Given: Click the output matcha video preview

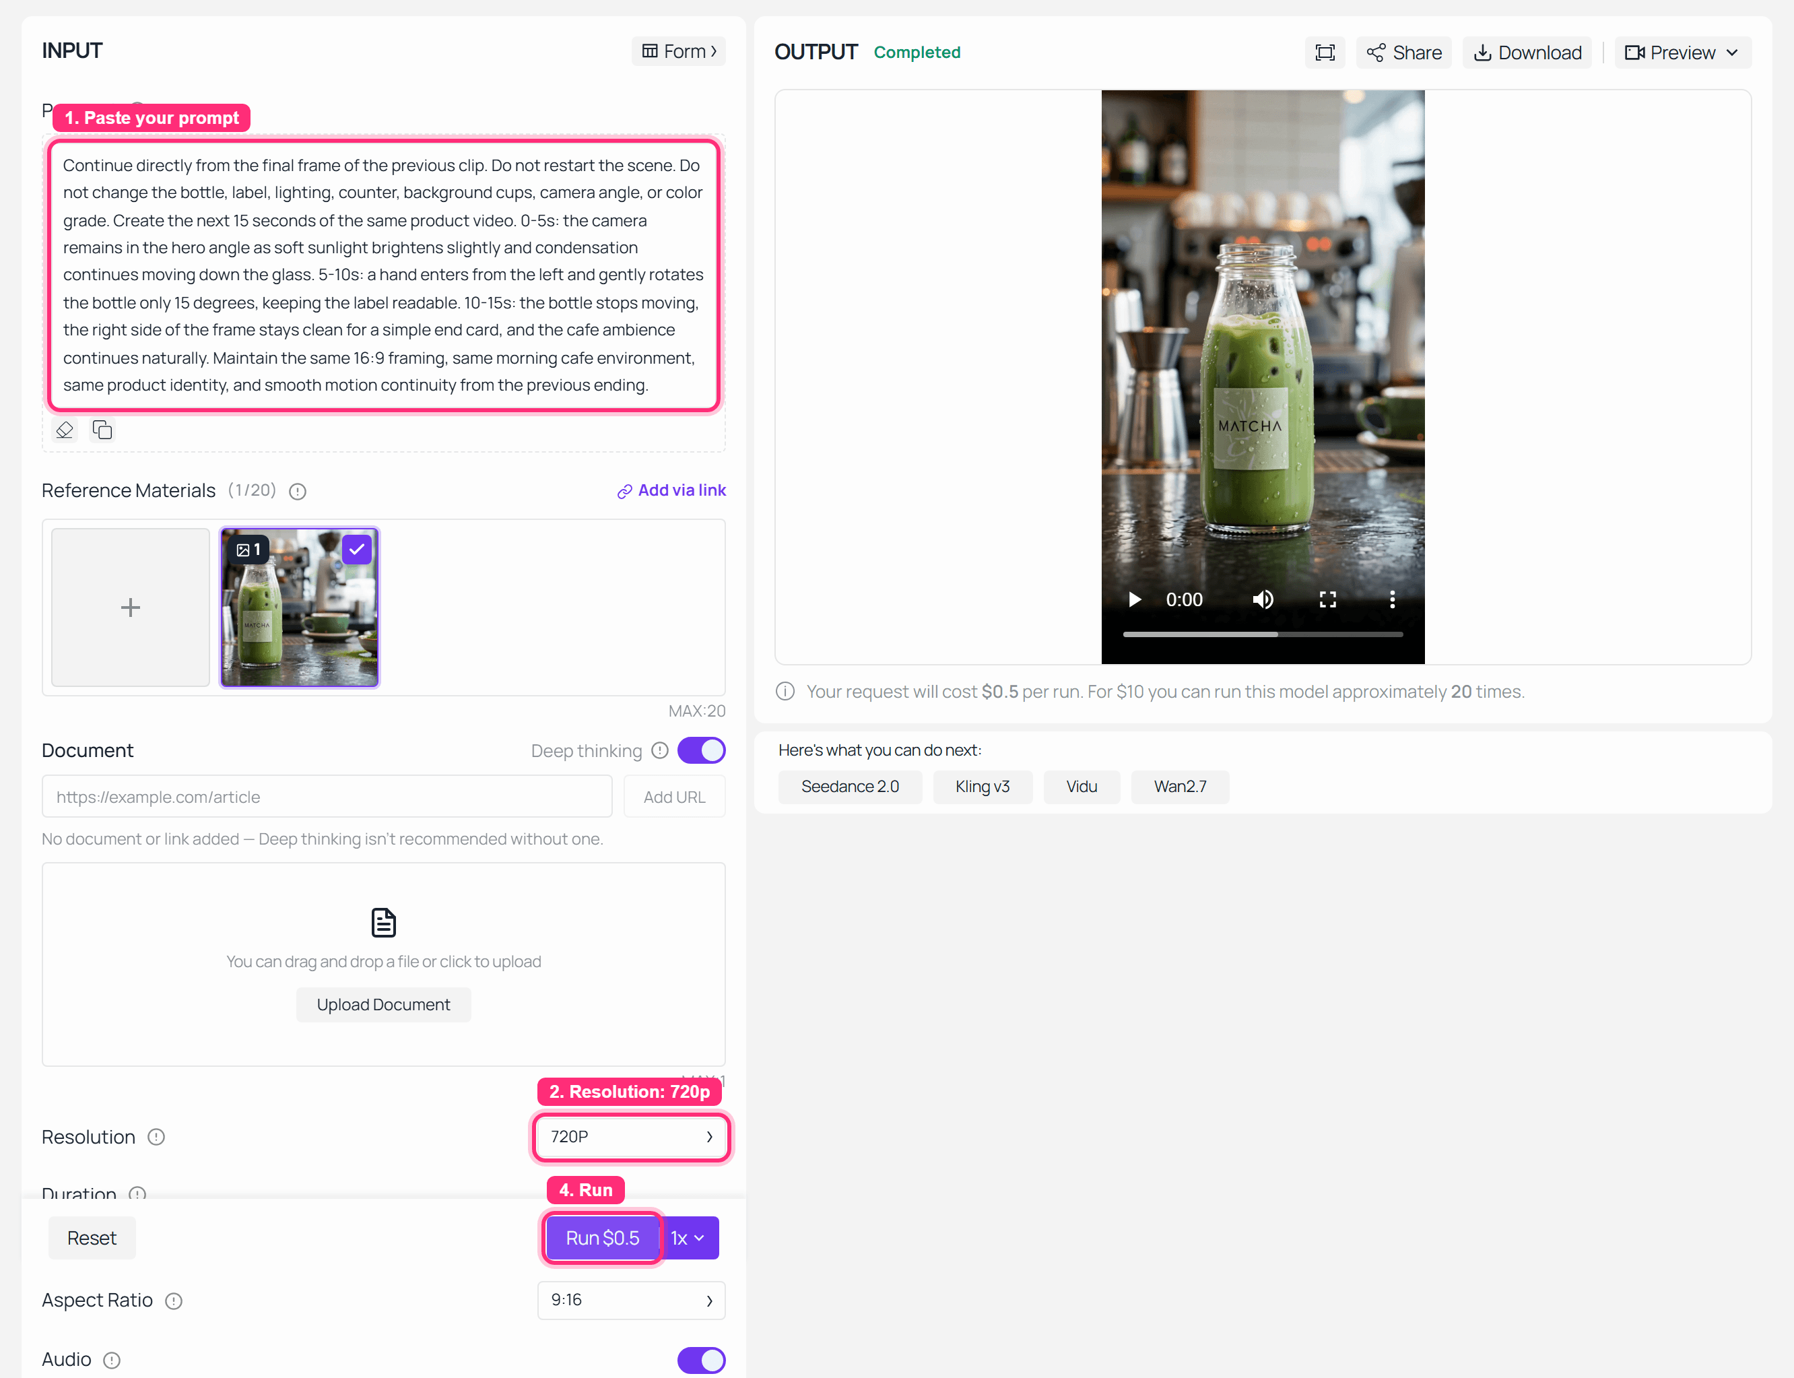Looking at the screenshot, I should (1263, 376).
